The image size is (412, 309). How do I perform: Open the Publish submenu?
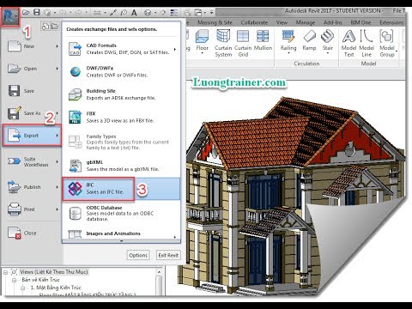(32, 187)
